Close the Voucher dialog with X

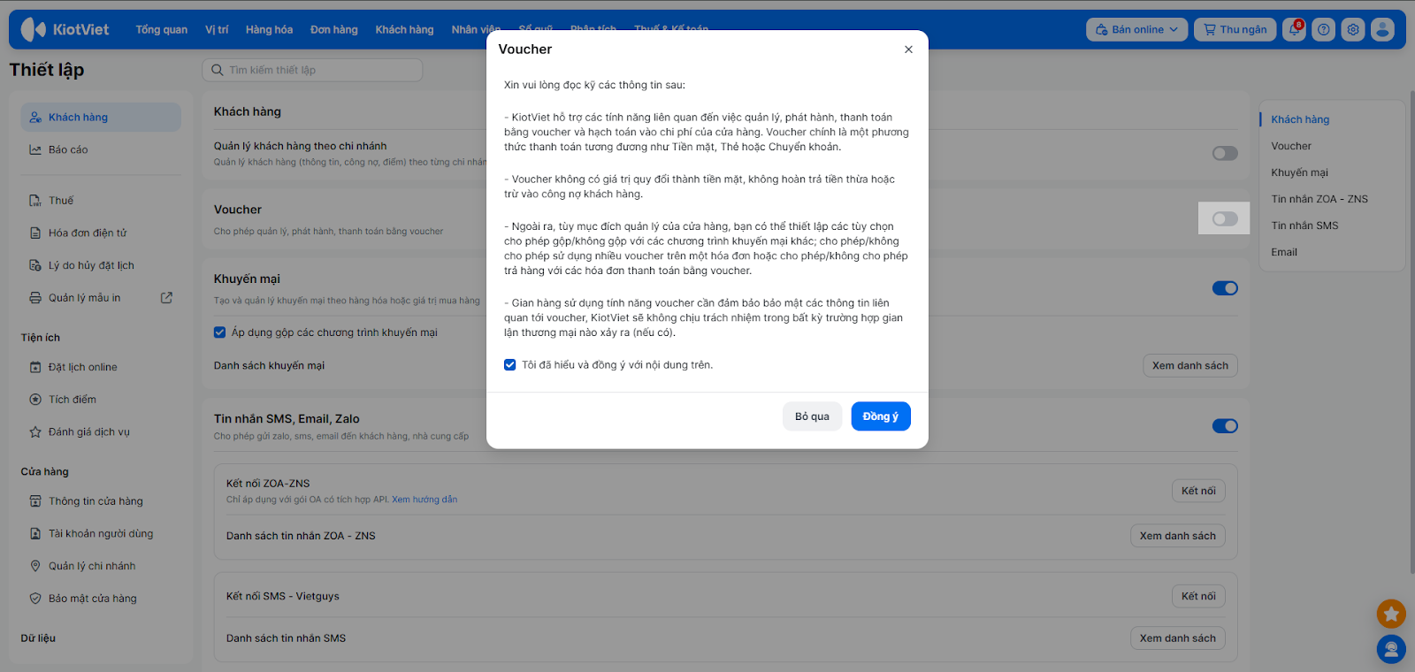pos(908,50)
